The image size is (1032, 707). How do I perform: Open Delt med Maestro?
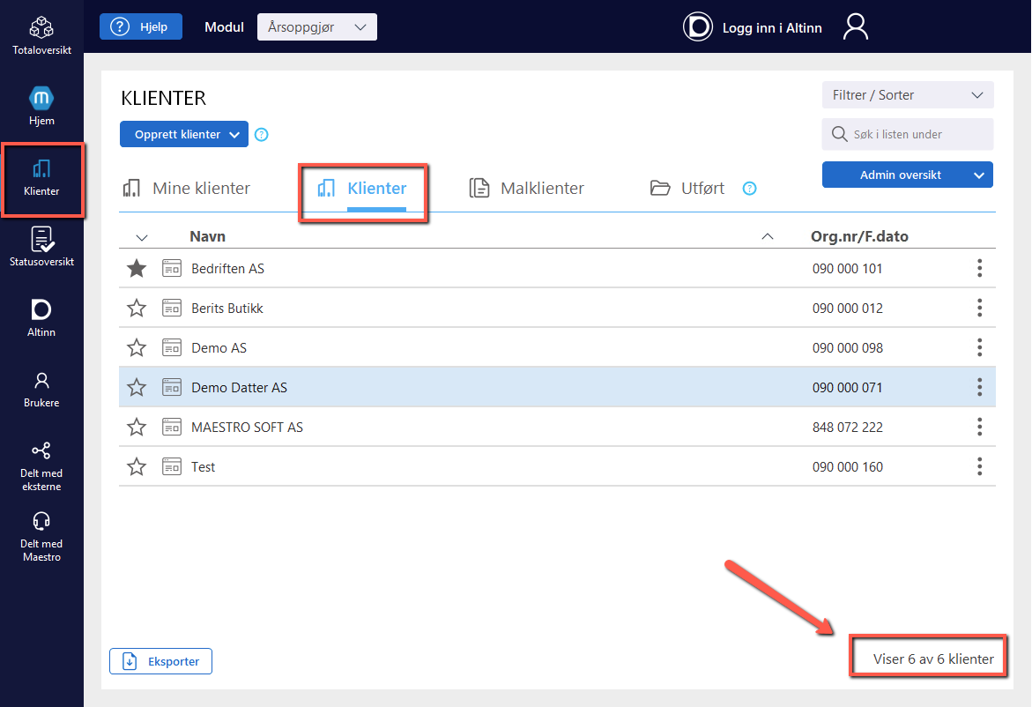(41, 537)
